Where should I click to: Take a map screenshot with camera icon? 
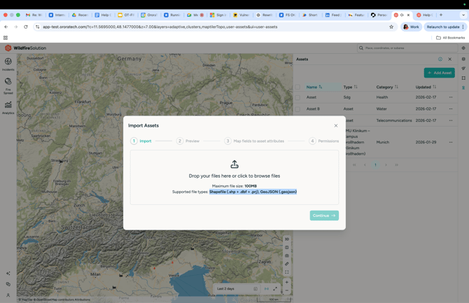[287, 255]
